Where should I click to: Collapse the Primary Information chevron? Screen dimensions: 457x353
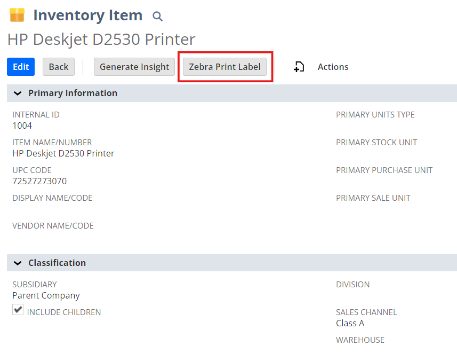(18, 93)
